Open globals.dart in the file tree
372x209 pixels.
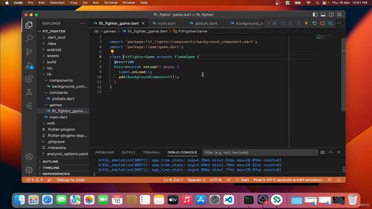pyautogui.click(x=63, y=99)
